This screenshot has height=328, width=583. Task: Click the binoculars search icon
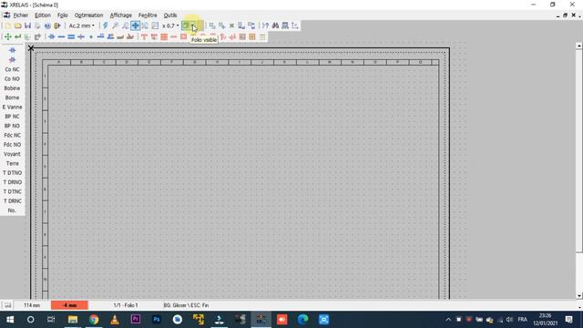click(275, 26)
